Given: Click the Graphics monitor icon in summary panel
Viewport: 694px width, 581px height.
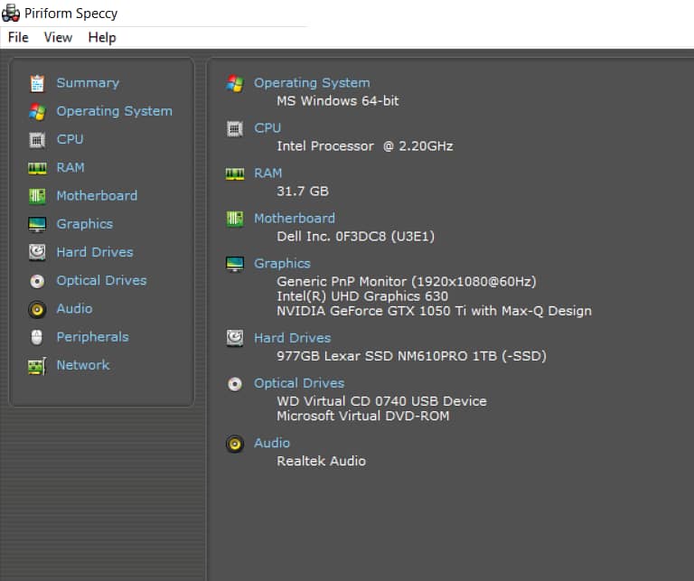Looking at the screenshot, I should point(235,264).
